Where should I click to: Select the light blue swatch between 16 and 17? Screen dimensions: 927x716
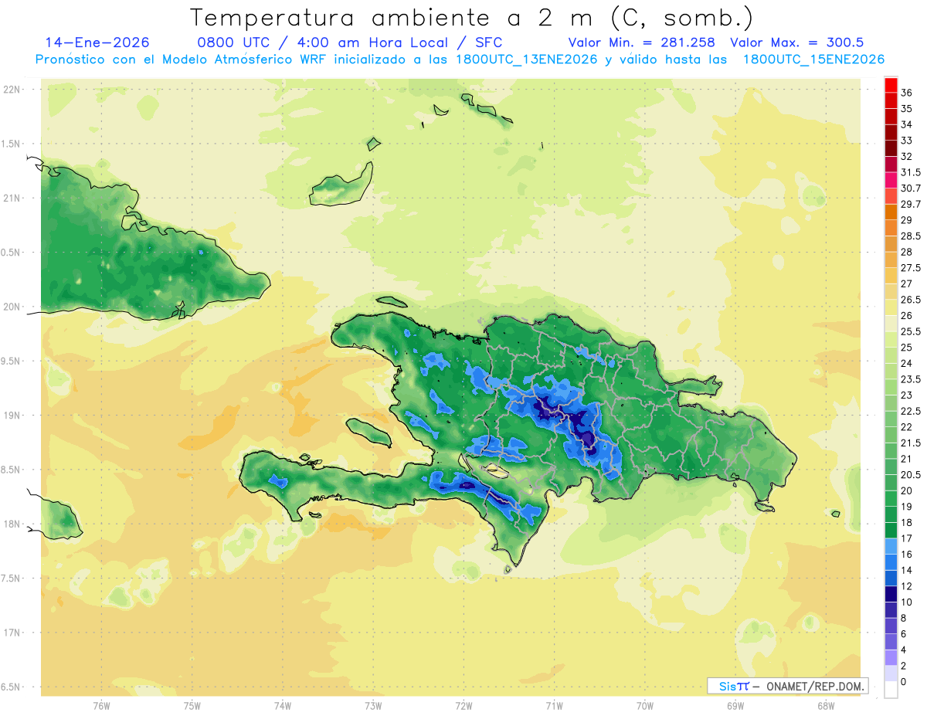point(891,545)
